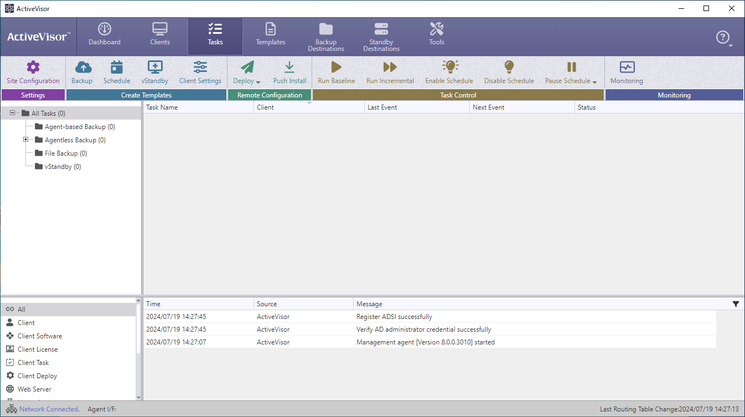Select the Client log filter
Viewport: 745px width, 417px height.
tap(68, 323)
